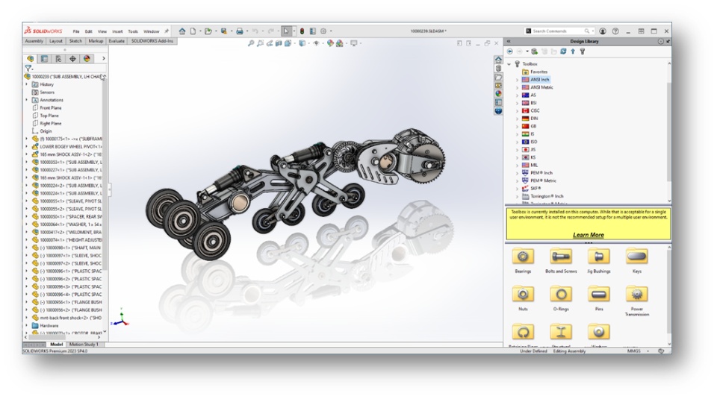Image resolution: width=717 pixels, height=399 pixels.
Task: Open the Power Transmission folder
Action: pos(636,295)
